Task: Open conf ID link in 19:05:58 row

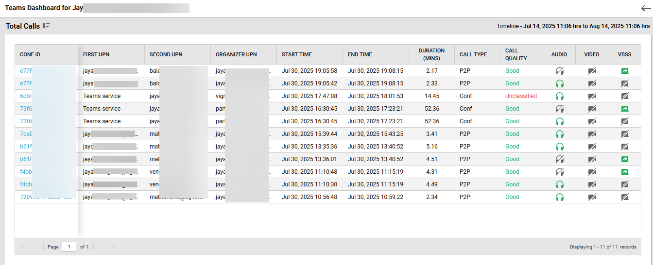Action: tap(26, 71)
